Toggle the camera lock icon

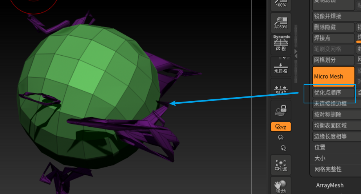point(281,110)
